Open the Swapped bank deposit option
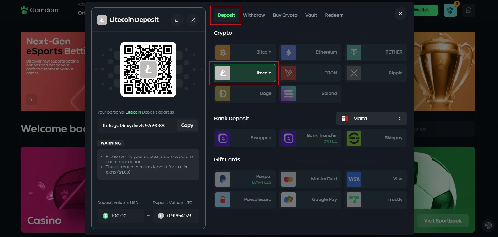This screenshot has width=498, height=237. 245,138
